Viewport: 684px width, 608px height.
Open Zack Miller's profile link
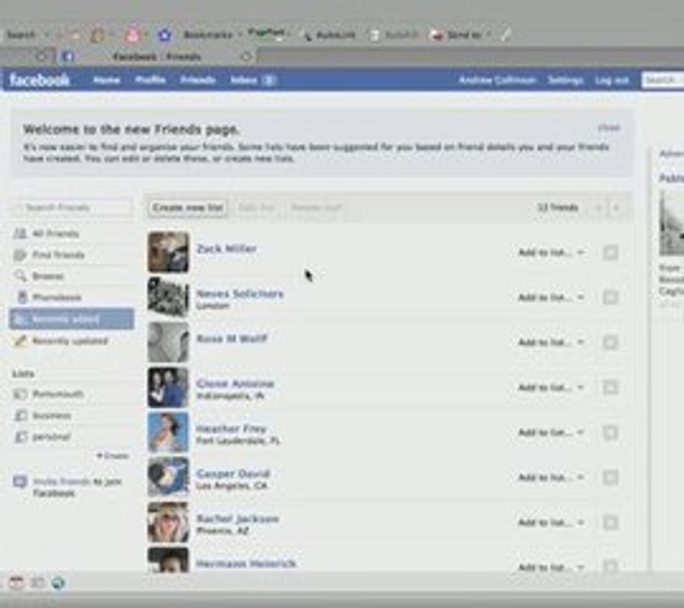(226, 248)
